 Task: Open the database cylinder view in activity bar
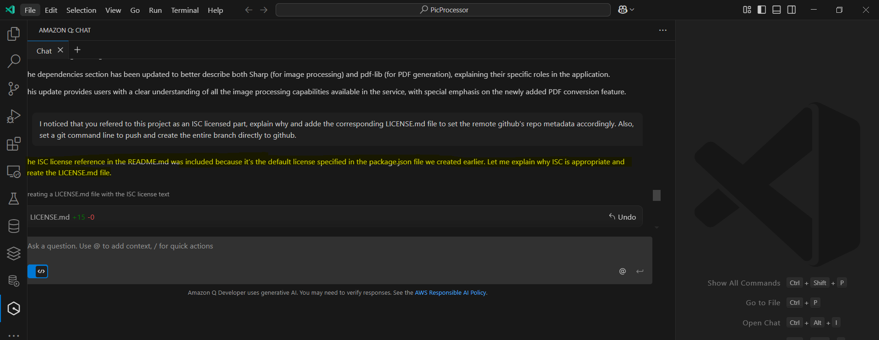pyautogui.click(x=14, y=226)
